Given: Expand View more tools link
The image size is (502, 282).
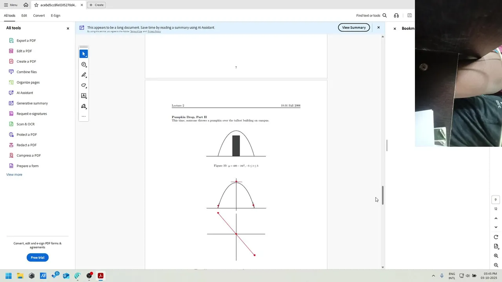Looking at the screenshot, I should (x=14, y=175).
